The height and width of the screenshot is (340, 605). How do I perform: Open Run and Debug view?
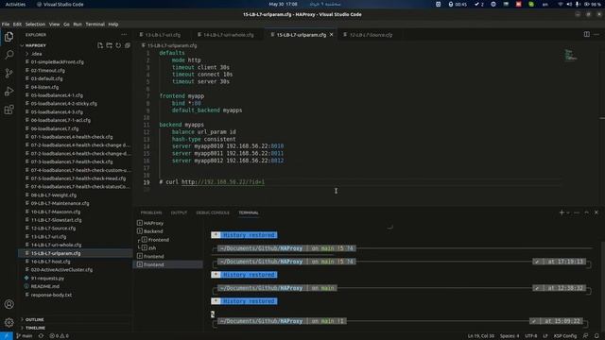click(x=9, y=92)
